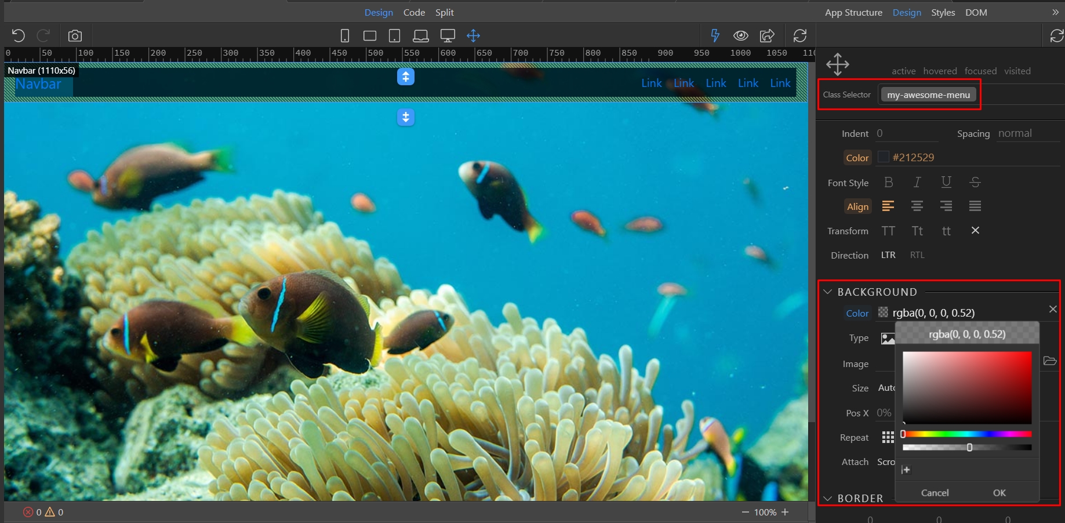Image resolution: width=1065 pixels, height=523 pixels.
Task: Collapse the BORDER section
Action: [x=828, y=499]
